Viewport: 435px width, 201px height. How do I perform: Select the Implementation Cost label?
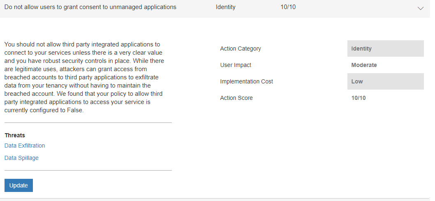pos(246,81)
